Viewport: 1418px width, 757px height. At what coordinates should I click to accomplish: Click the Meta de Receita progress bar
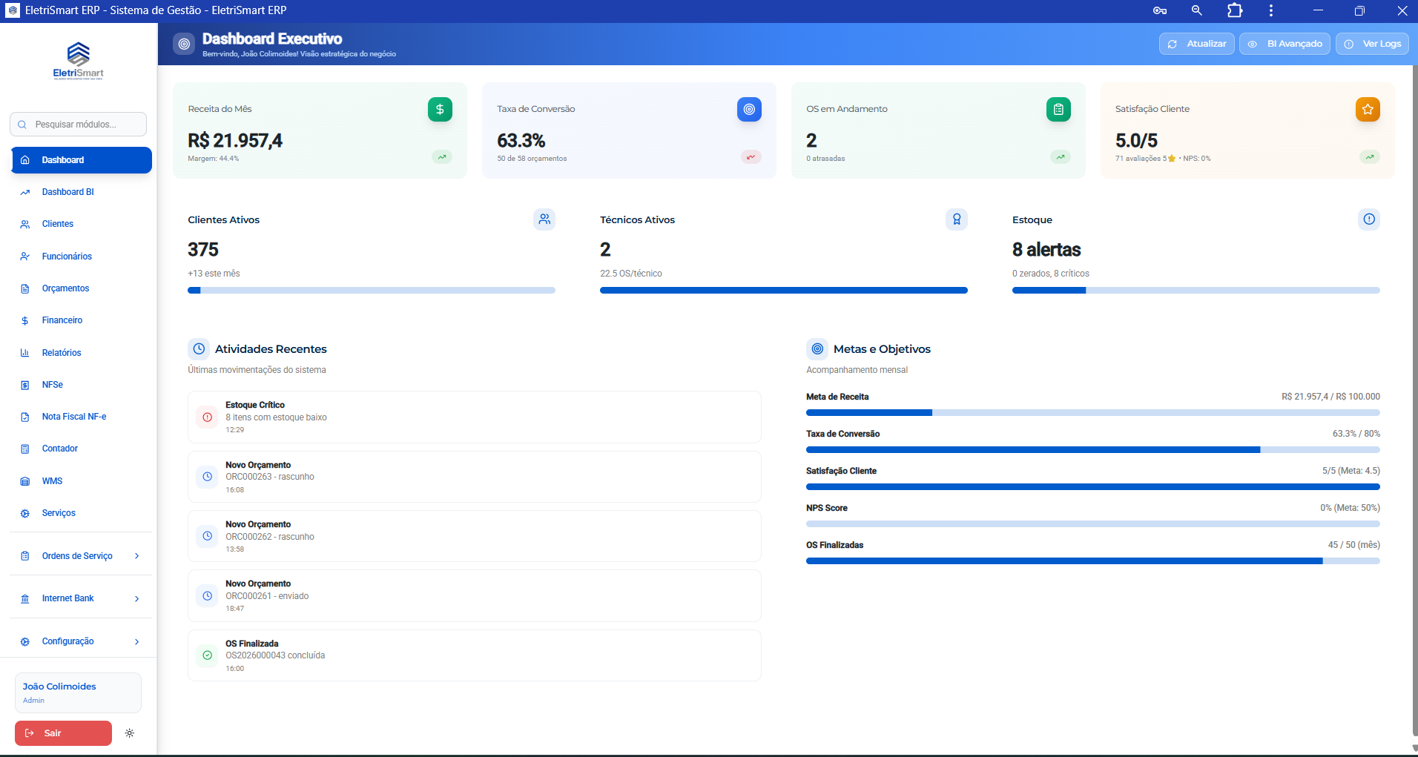pos(1093,413)
